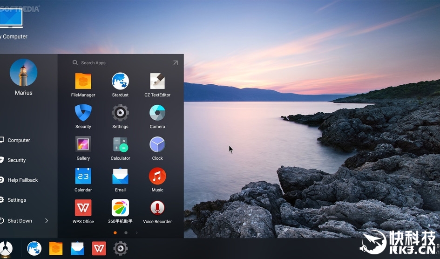The image size is (440, 259).
Task: Open the Calculator app
Action: [x=120, y=145]
